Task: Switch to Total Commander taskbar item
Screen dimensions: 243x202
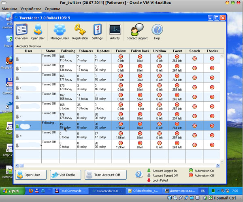Action: coord(70,191)
